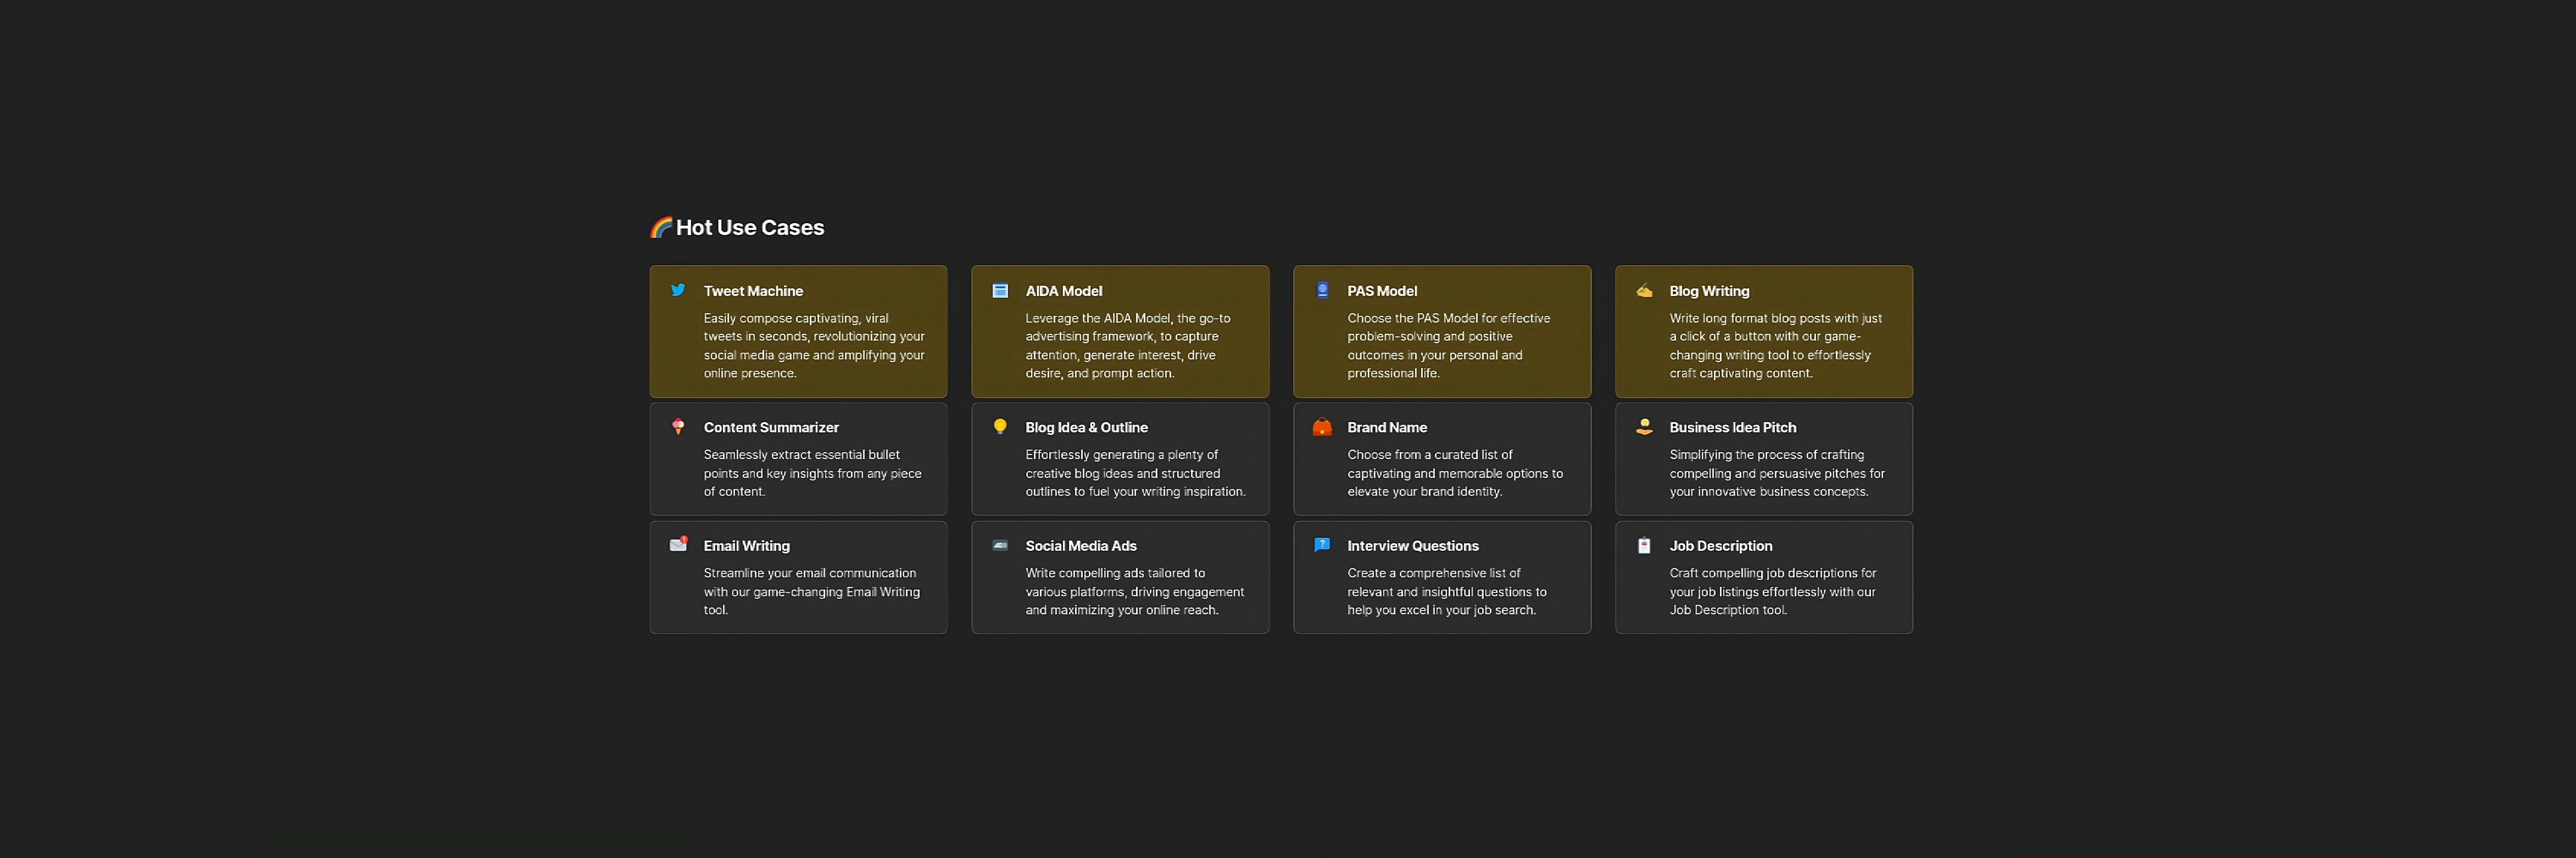Open the Tweet Machine use case title
Viewport: 2576px width, 858px height.
click(x=753, y=291)
